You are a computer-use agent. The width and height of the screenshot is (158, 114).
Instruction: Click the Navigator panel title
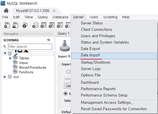[x=11, y=34]
